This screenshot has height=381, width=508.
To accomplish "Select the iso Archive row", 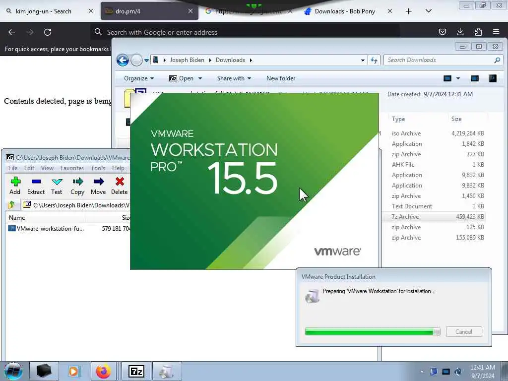I will (x=434, y=133).
